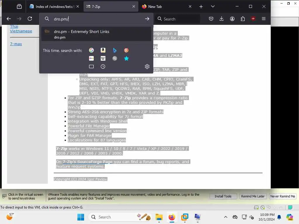Open the Firefox account icon

[x=232, y=19]
